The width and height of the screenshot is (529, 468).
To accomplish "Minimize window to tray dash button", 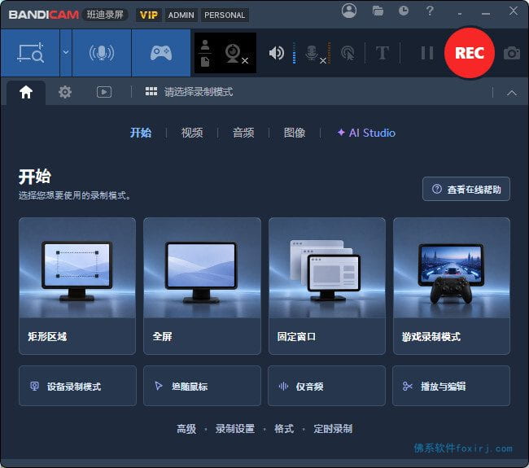I will click(460, 14).
